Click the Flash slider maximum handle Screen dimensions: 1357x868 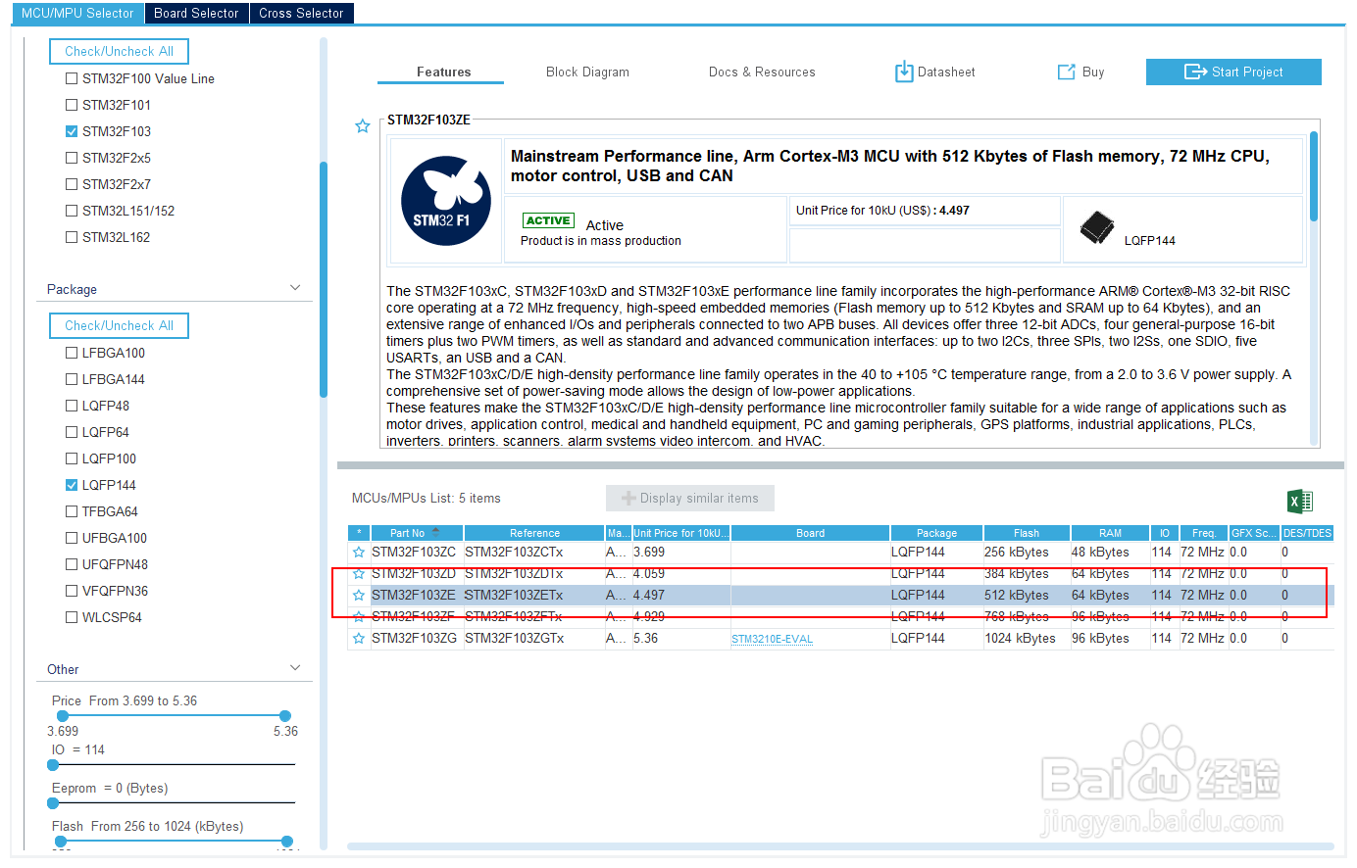(286, 841)
